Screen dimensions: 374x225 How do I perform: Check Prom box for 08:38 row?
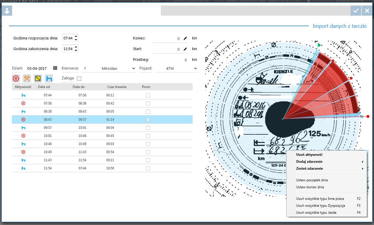coord(148,112)
